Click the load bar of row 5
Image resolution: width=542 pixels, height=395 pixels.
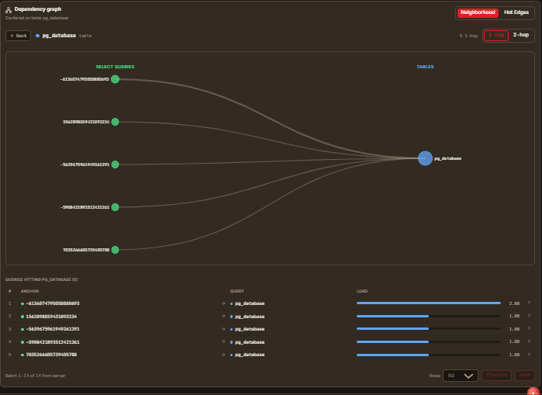(x=429, y=355)
